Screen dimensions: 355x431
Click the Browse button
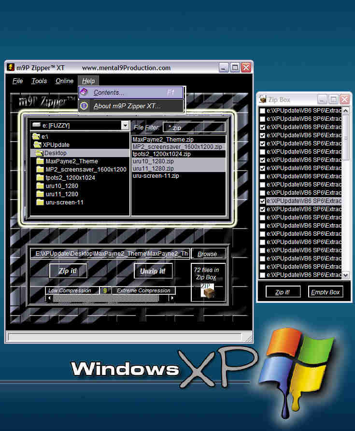(x=208, y=254)
